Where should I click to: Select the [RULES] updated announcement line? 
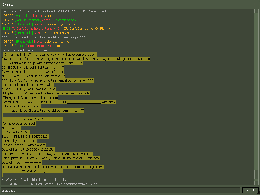[x=76, y=59]
